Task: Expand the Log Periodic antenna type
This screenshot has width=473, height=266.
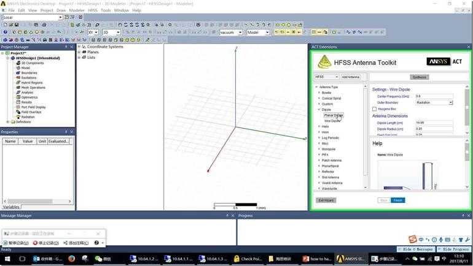Action: click(x=319, y=138)
